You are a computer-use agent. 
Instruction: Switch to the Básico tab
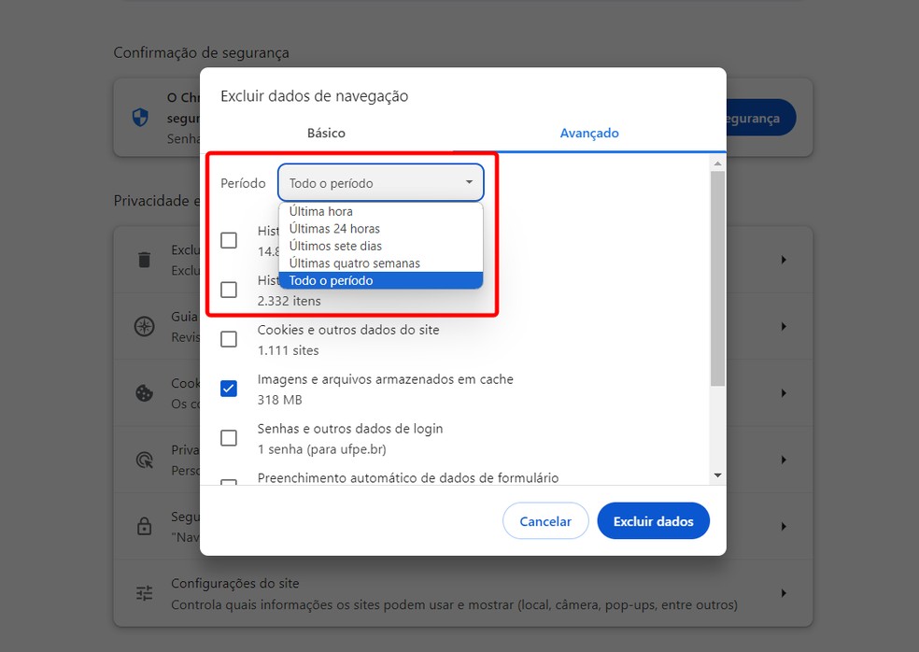click(325, 133)
